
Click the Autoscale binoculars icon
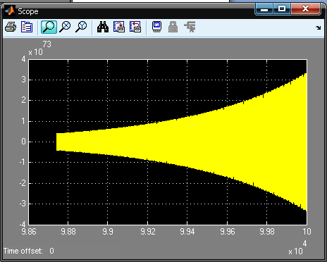coord(103,27)
